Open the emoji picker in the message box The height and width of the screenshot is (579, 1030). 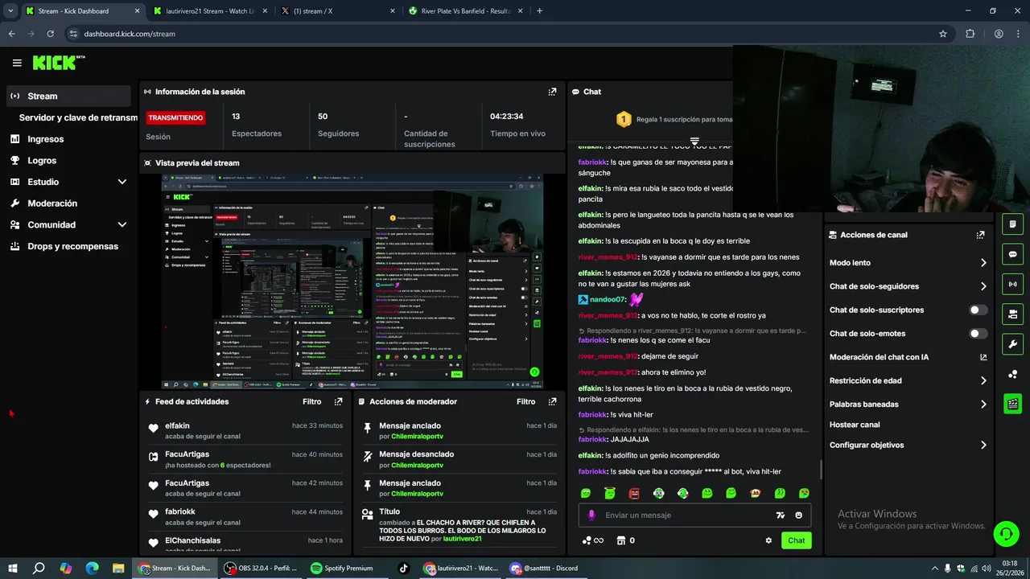click(799, 515)
